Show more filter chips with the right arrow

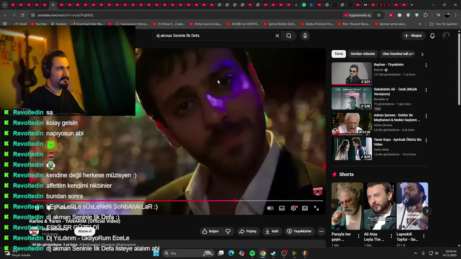(422, 54)
